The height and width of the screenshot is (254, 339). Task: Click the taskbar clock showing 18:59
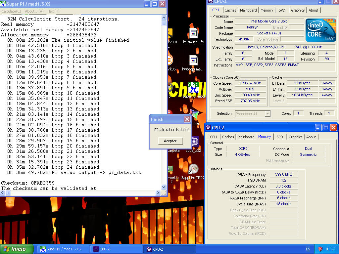pos(330,249)
